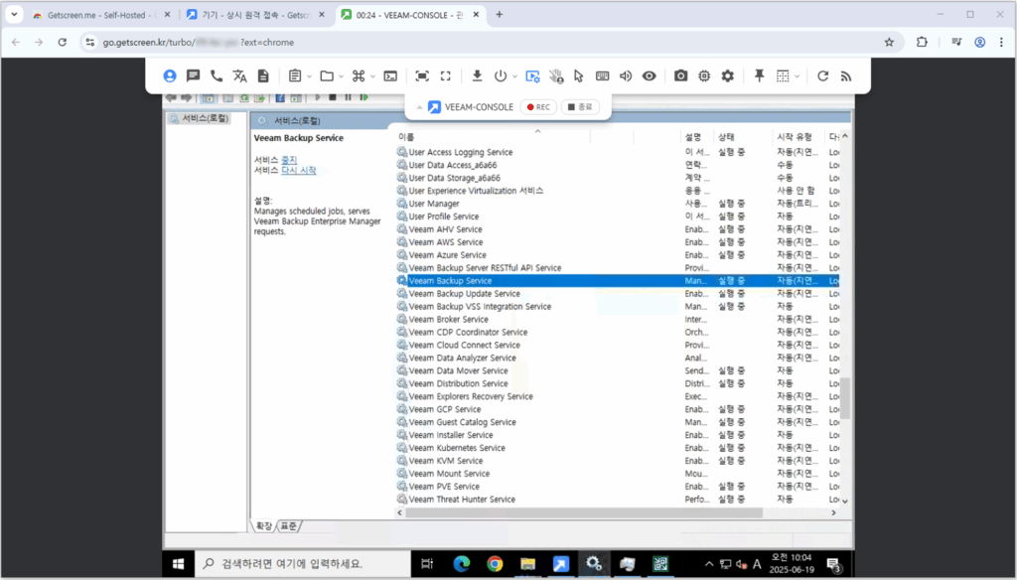Click the remote taskbar search box

[x=302, y=564]
